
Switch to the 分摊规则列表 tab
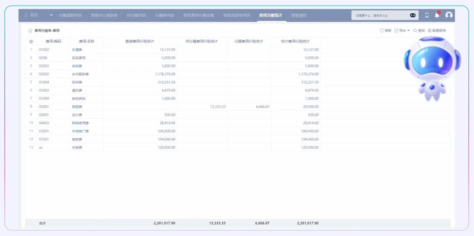pyautogui.click(x=70, y=15)
